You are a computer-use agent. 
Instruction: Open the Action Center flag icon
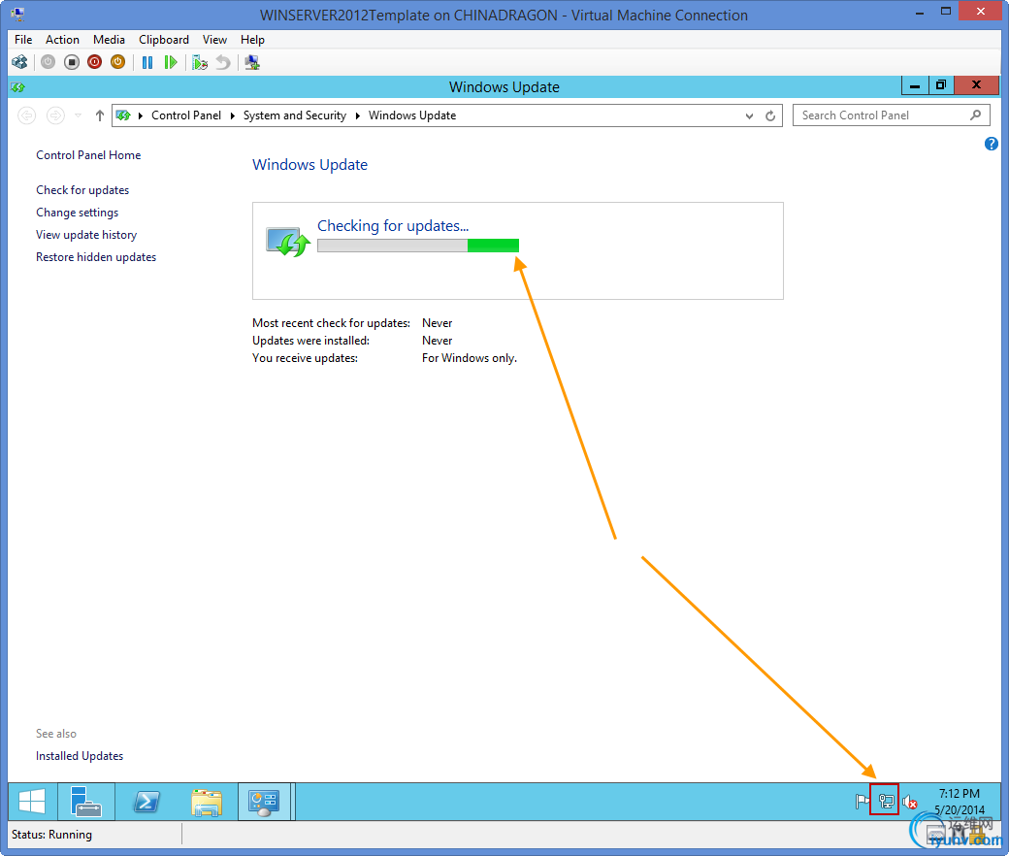point(863,802)
